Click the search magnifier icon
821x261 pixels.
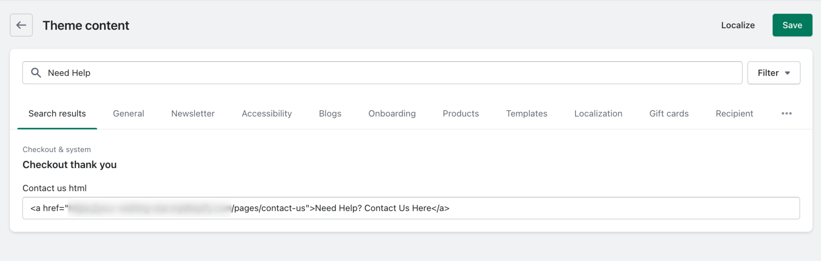[x=36, y=73]
